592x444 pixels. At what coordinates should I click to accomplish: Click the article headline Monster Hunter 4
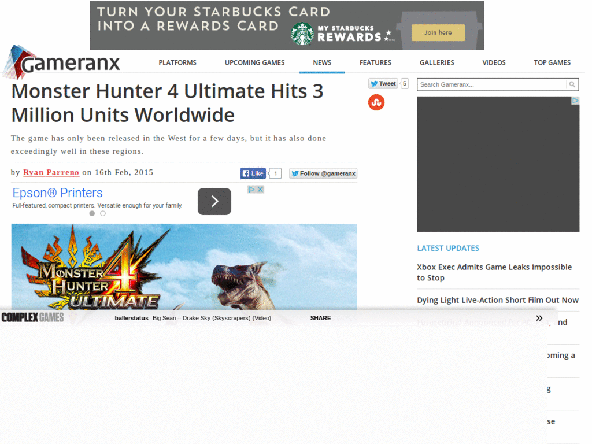tap(167, 103)
